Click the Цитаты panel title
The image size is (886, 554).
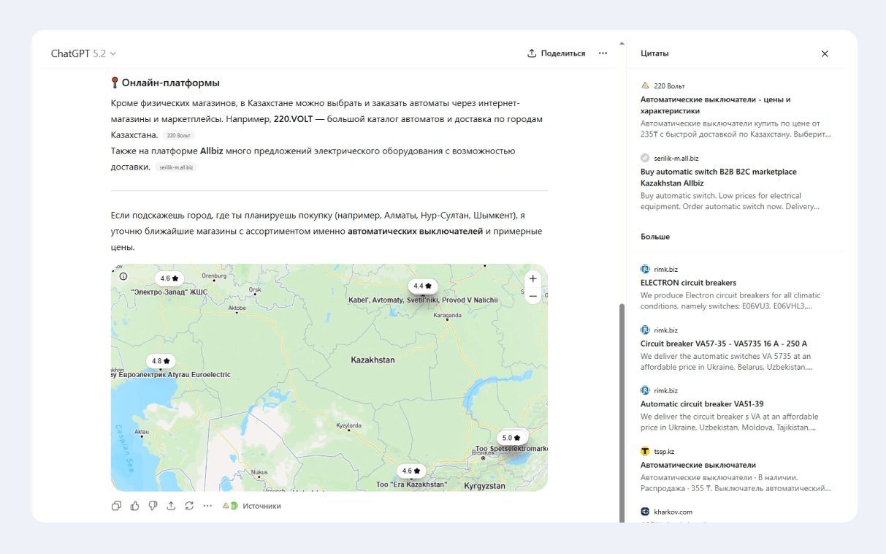[654, 53]
